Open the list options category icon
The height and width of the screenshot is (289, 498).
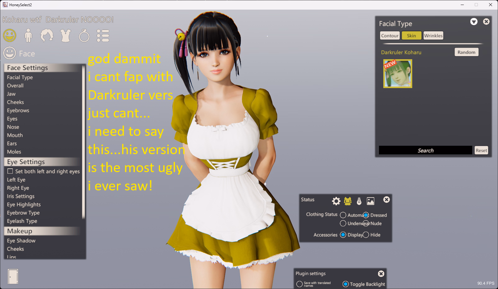click(x=103, y=36)
